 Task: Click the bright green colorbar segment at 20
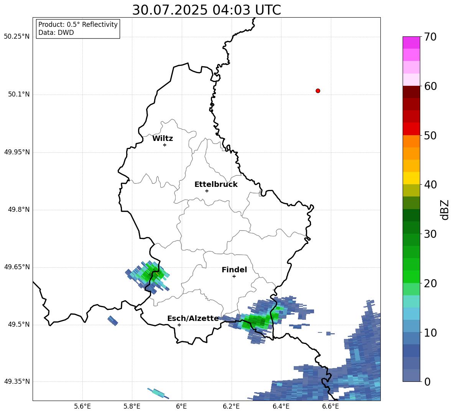click(411, 277)
